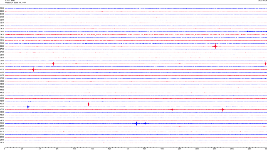Click the 10m axis tick label
Viewport: 267px width, 150px height.
click(92, 149)
